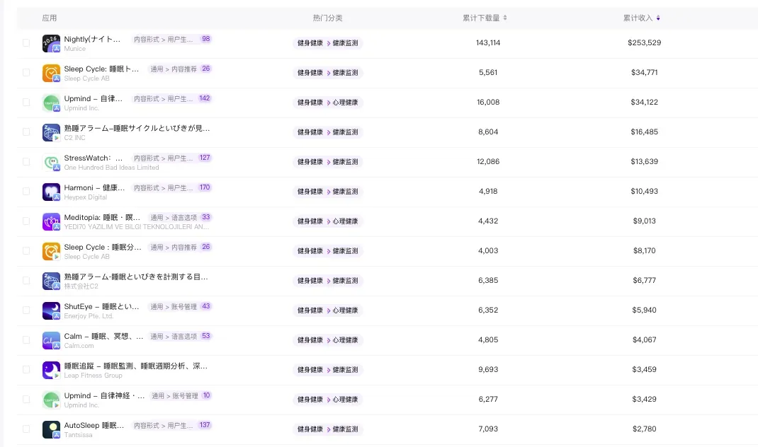Click the Upmind – 自律… icon with tag 142

coord(51,103)
